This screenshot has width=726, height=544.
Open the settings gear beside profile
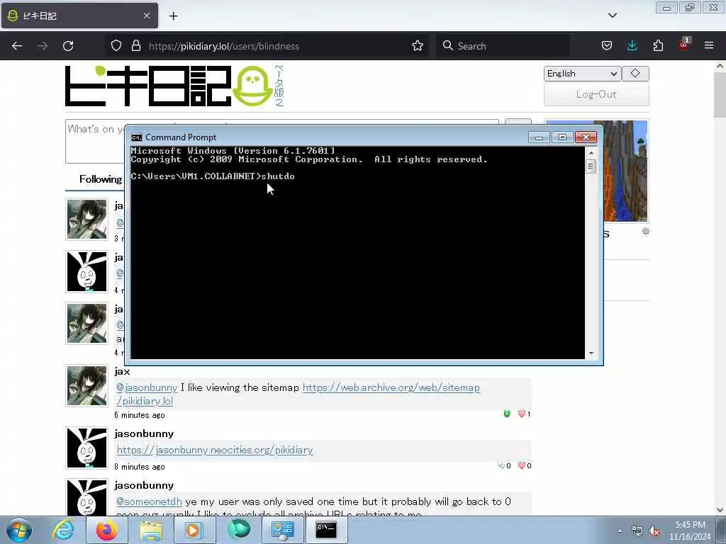[645, 231]
